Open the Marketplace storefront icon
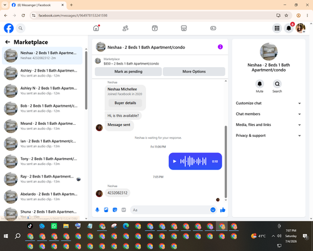313x251 pixels. point(183,28)
